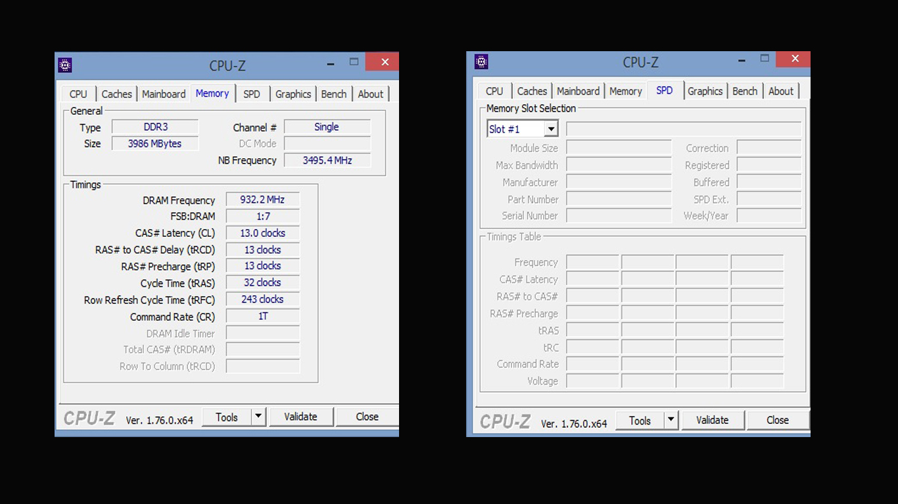Screen dimensions: 898x504
Task: Click Validate in the SPD window
Action: pyautogui.click(x=713, y=421)
